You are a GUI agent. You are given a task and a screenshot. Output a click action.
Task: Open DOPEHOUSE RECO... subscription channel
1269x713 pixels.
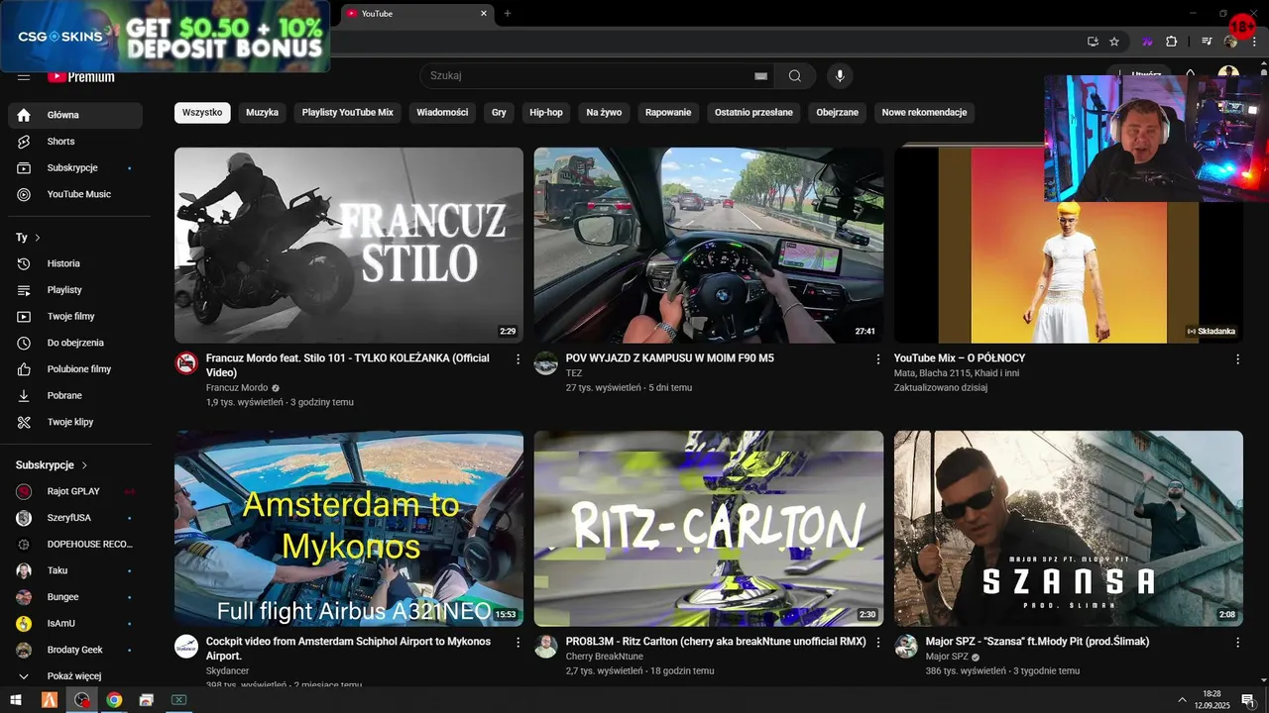(75, 544)
